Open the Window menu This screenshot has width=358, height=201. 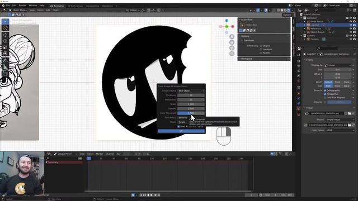click(33, 6)
